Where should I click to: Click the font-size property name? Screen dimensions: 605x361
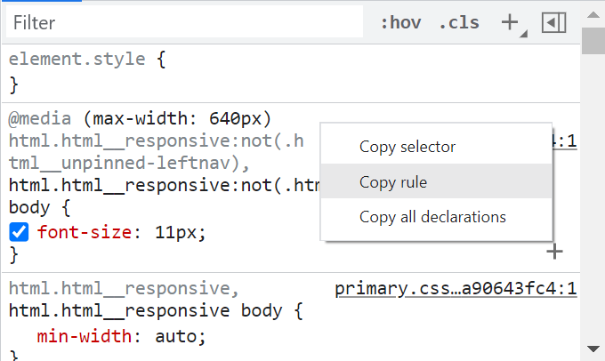tap(85, 232)
